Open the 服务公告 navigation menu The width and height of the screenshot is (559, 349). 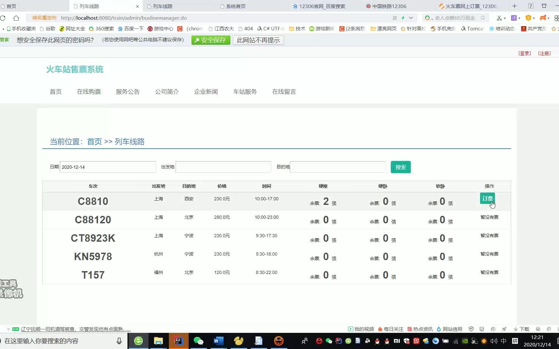(x=128, y=92)
